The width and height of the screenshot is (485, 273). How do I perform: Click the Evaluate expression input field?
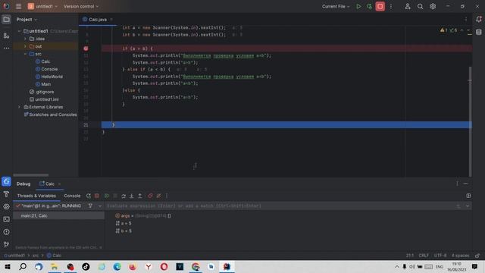coord(280,206)
